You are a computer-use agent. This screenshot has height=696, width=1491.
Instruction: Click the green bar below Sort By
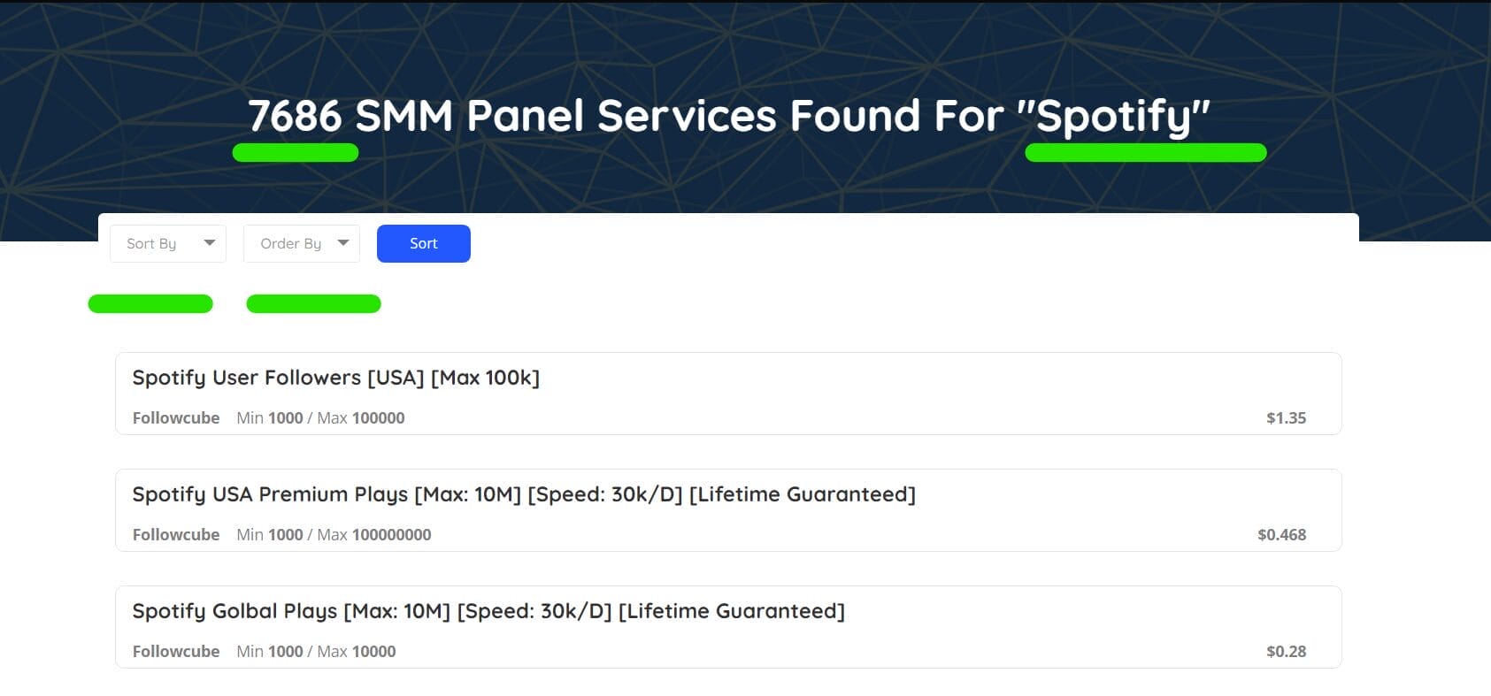point(150,304)
